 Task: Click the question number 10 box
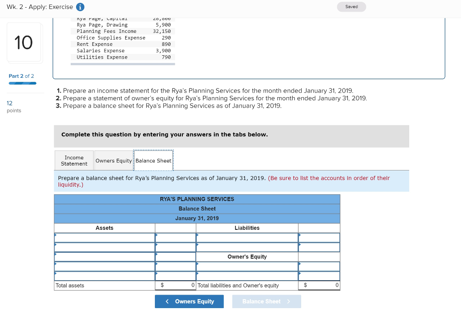tap(24, 42)
